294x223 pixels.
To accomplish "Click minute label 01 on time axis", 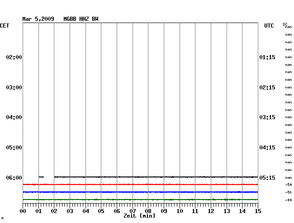I will click(x=38, y=211).
